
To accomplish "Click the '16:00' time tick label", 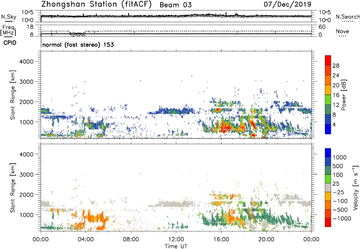I will point(221,240).
